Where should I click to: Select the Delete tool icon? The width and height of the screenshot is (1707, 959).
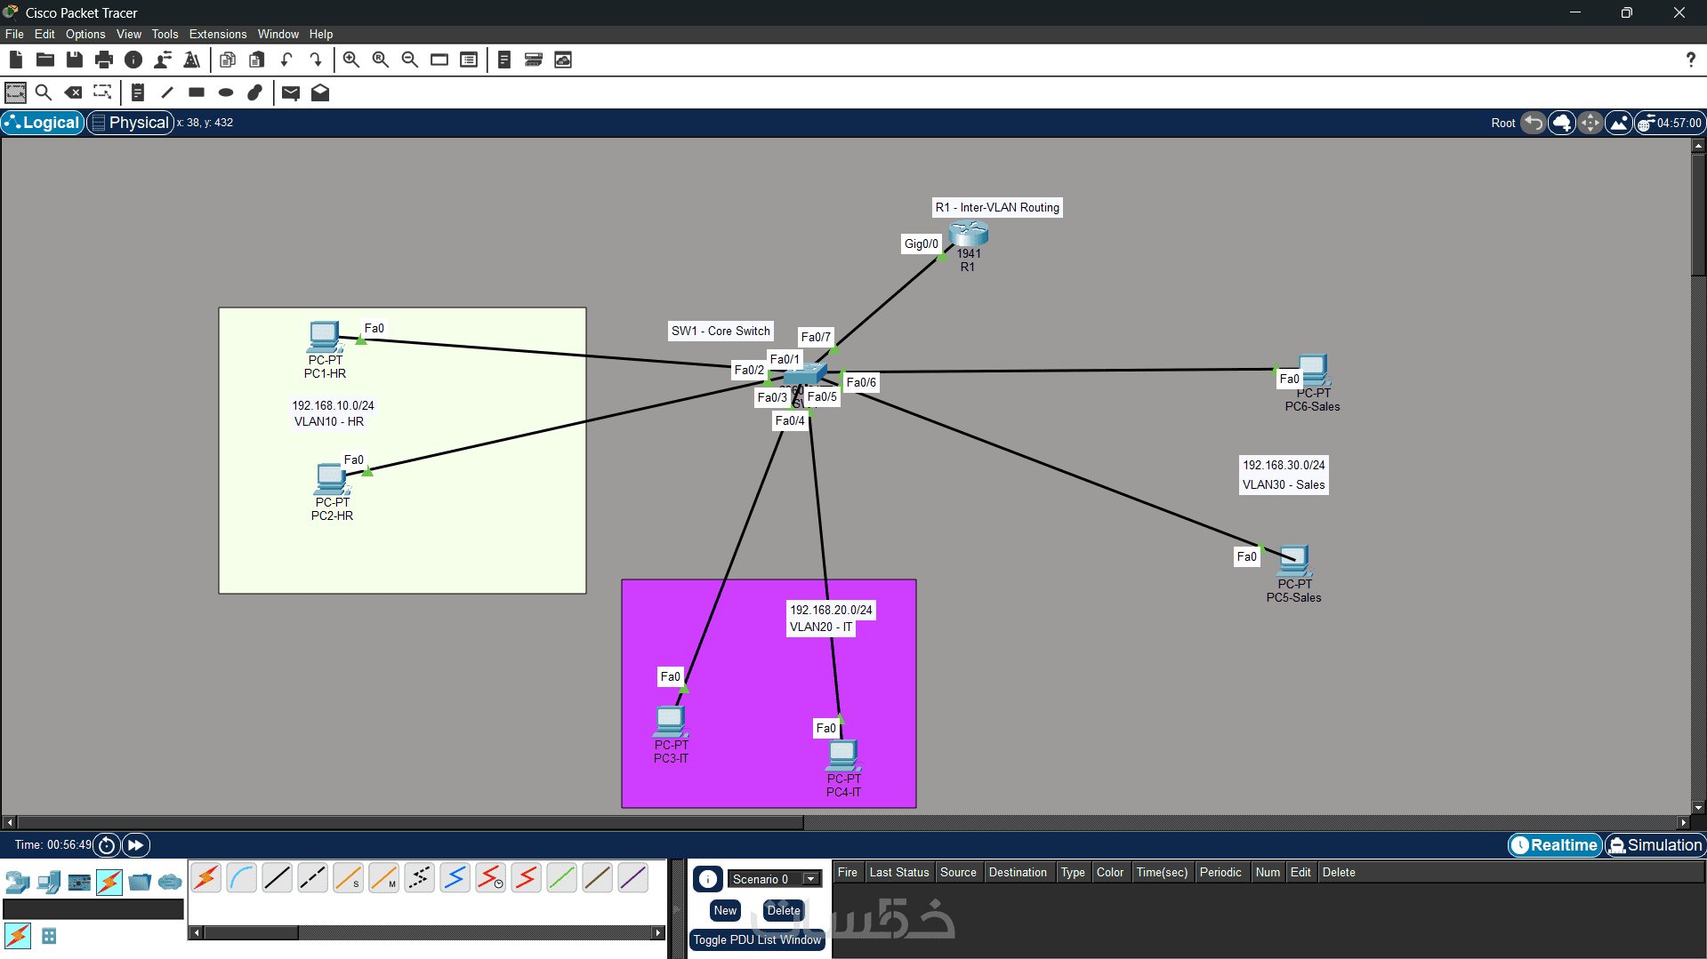(74, 92)
